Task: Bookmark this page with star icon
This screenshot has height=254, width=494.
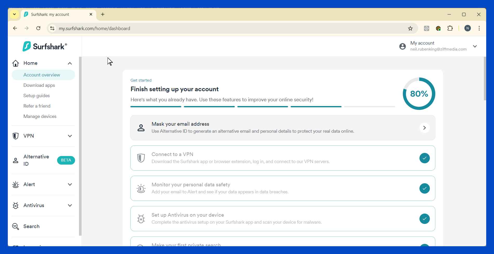Action: [410, 29]
